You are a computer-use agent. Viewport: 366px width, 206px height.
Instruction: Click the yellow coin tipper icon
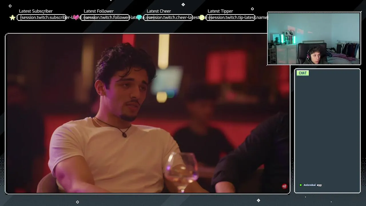click(202, 17)
